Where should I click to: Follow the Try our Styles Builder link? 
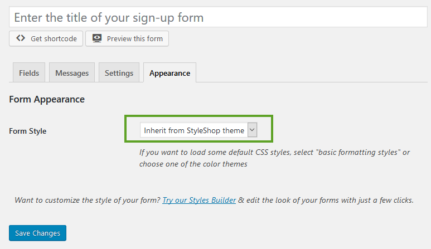pos(199,200)
